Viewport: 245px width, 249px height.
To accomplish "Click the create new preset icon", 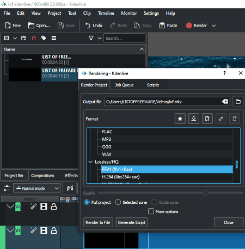I will click(x=207, y=119).
